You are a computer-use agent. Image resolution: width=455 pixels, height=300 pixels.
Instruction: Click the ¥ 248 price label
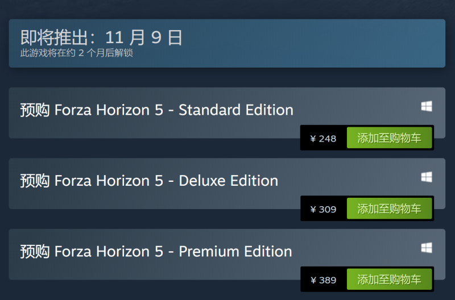[x=323, y=139]
